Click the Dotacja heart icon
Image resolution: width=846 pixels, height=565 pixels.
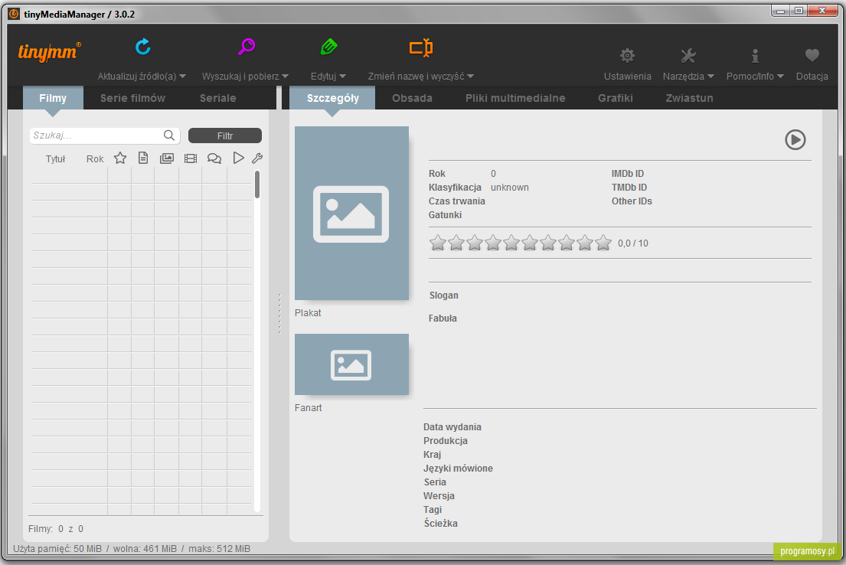[x=812, y=54]
